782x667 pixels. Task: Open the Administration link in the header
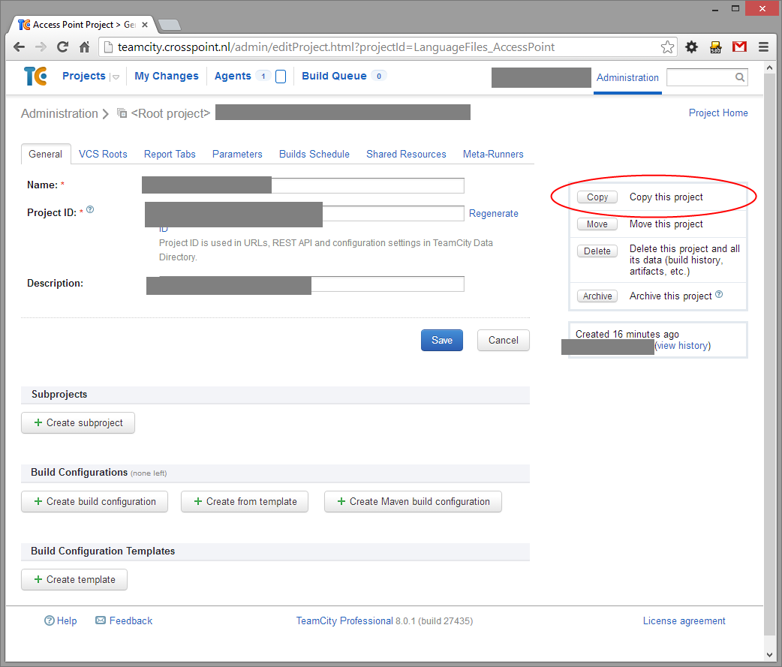click(x=627, y=78)
